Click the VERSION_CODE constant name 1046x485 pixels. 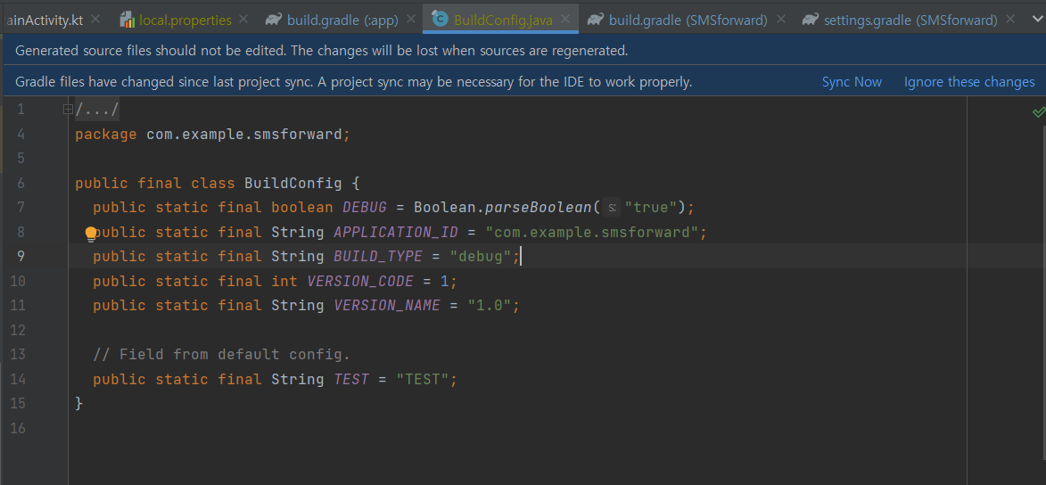click(x=360, y=281)
